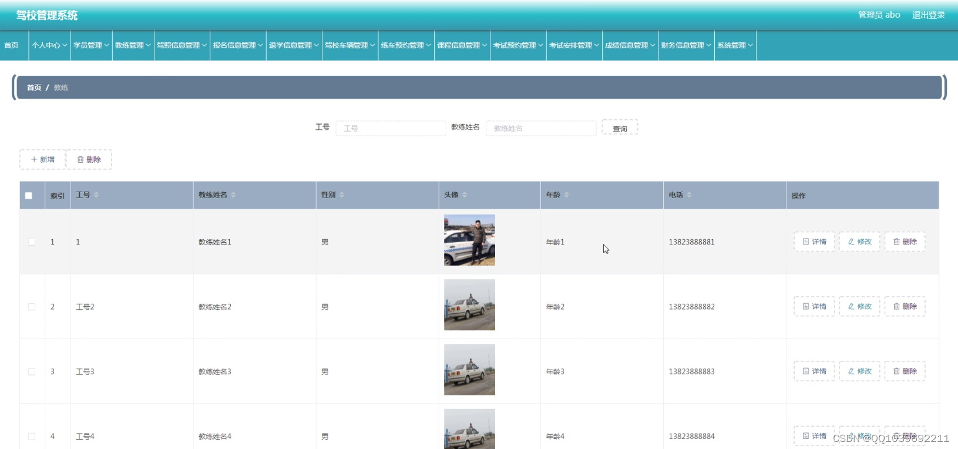958x449 pixels.
Task: Open the 考试预约管理 menu
Action: (x=518, y=45)
